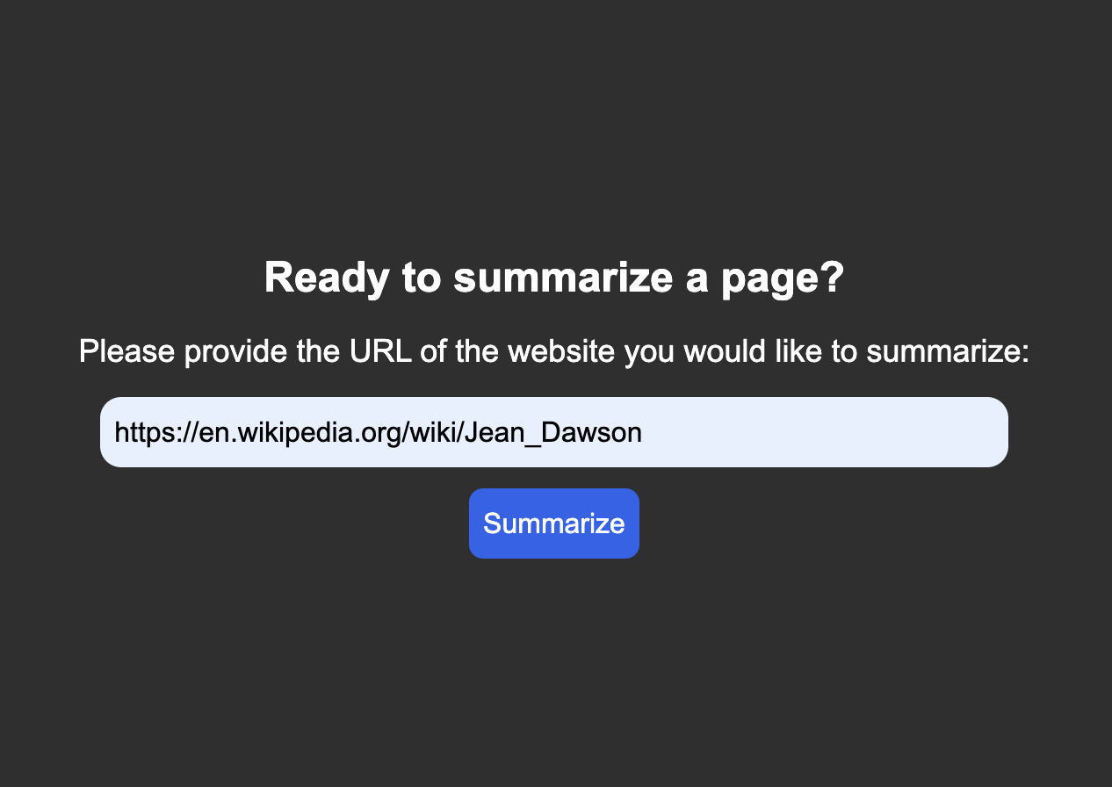Viewport: 1112px width, 787px height.
Task: Submit the page for summarization via Summarize
Action: click(553, 523)
